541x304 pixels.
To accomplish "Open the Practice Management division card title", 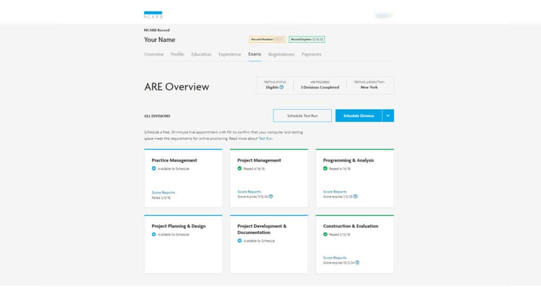I will point(174,160).
